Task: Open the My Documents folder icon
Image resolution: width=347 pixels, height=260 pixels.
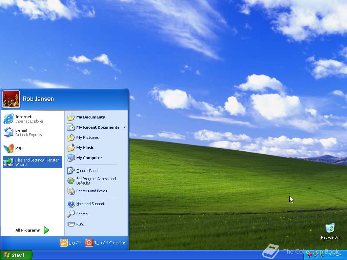Action: 71,117
